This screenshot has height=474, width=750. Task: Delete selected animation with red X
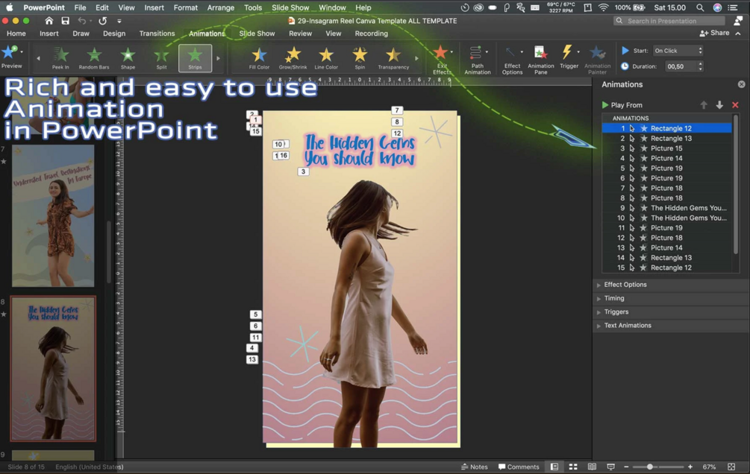[x=735, y=105]
